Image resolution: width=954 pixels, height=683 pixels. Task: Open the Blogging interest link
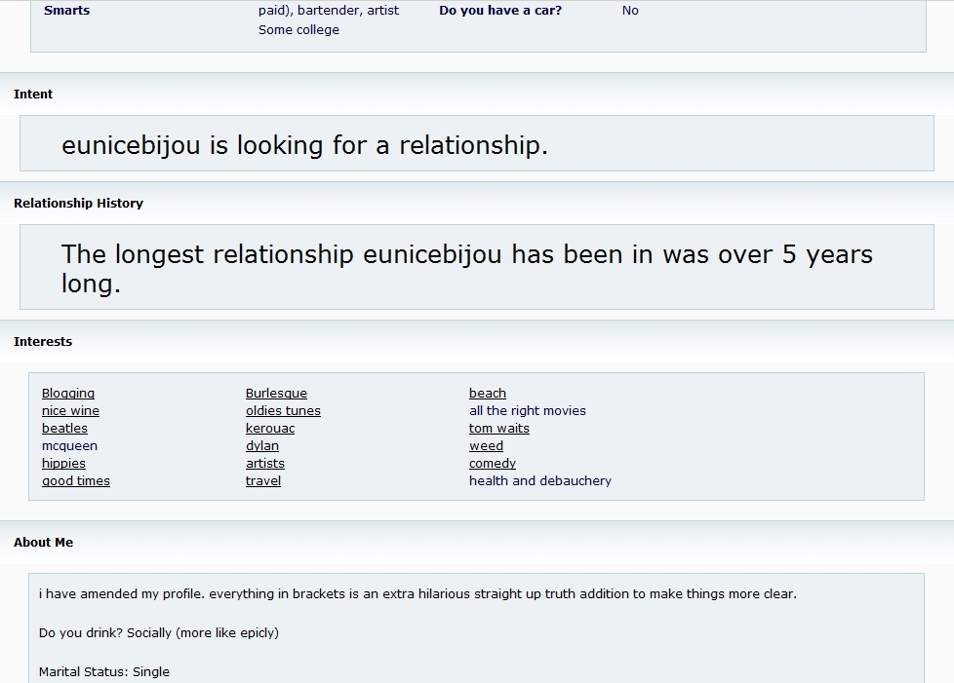click(68, 394)
